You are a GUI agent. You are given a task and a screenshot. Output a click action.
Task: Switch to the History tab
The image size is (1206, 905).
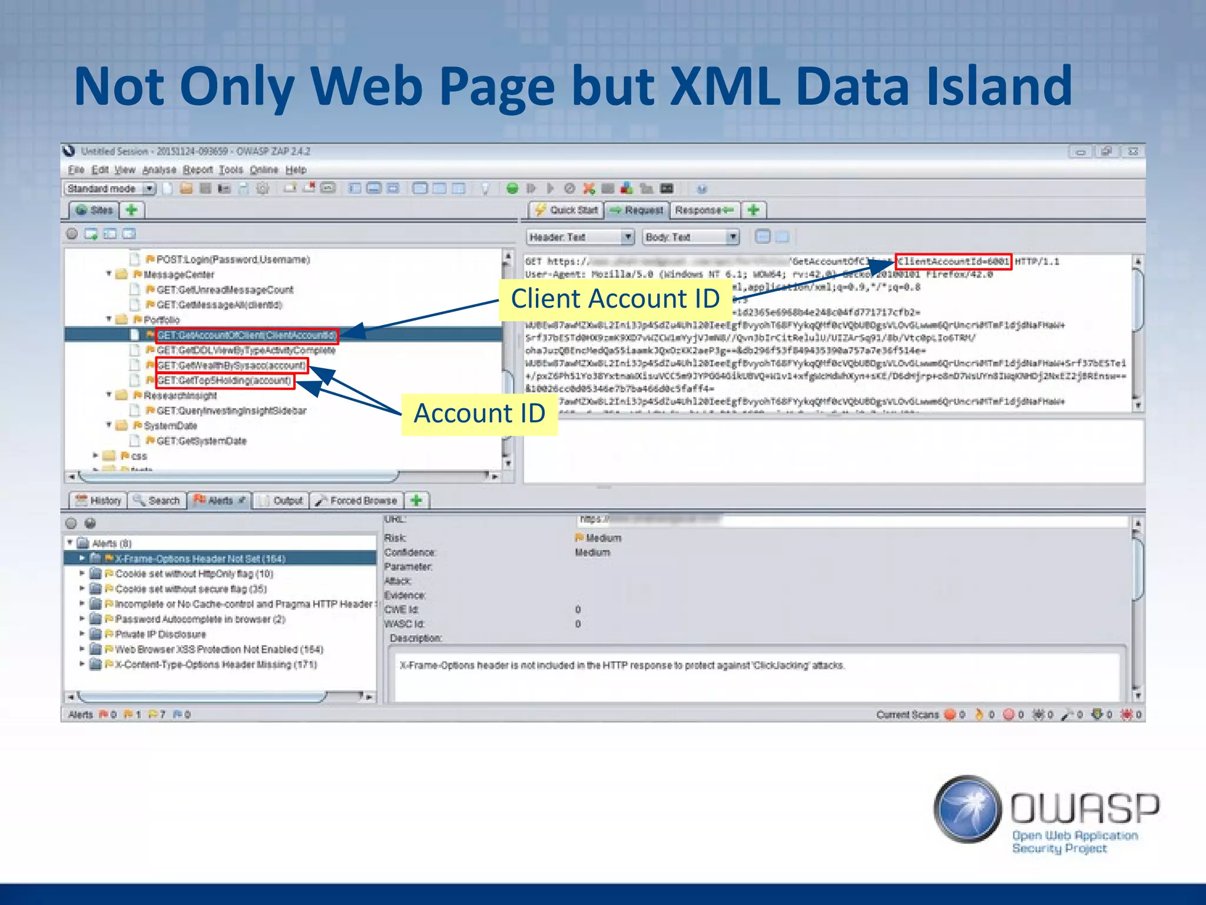pos(98,500)
